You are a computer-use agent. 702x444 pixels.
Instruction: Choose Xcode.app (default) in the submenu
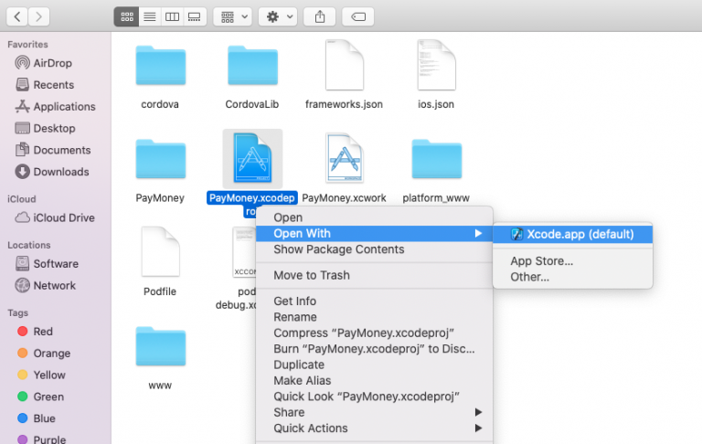coord(580,234)
